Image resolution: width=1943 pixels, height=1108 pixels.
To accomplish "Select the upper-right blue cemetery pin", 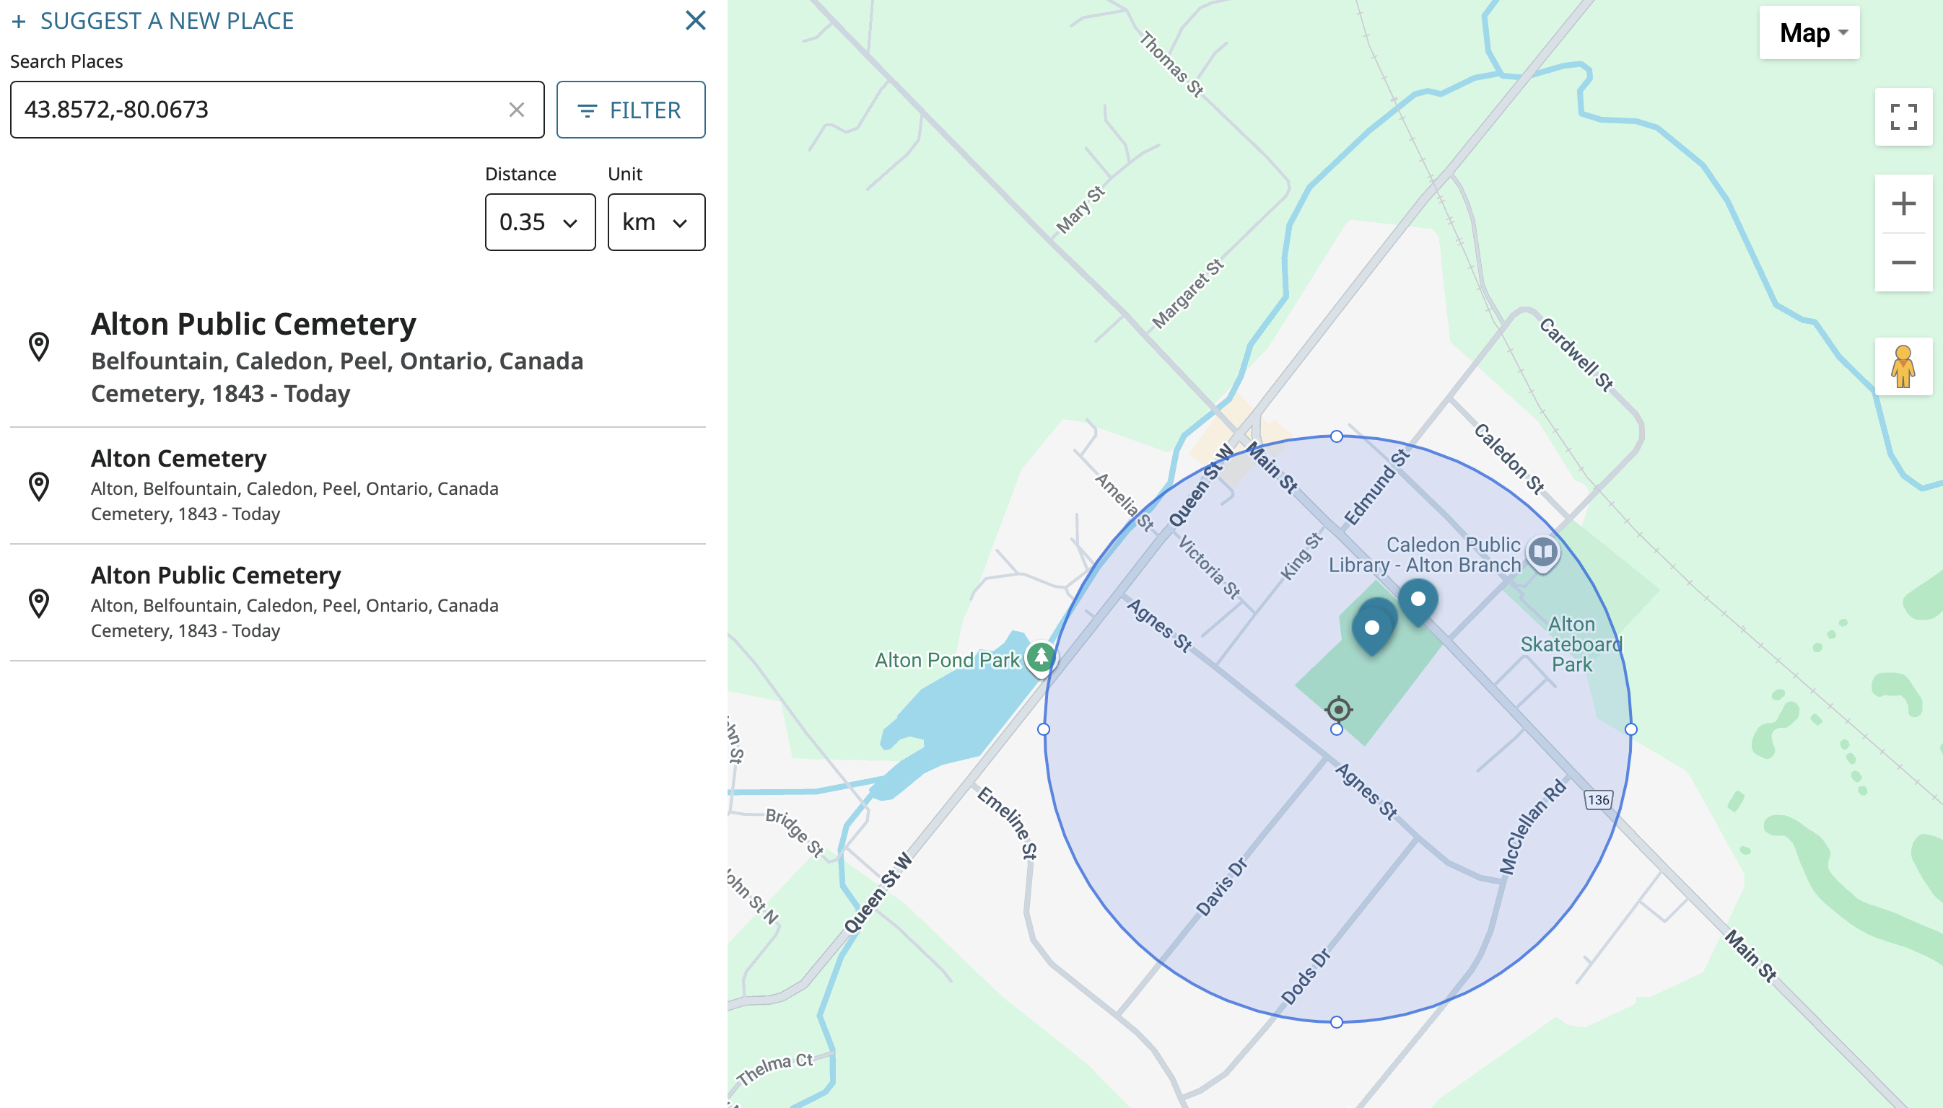I will click(1418, 599).
